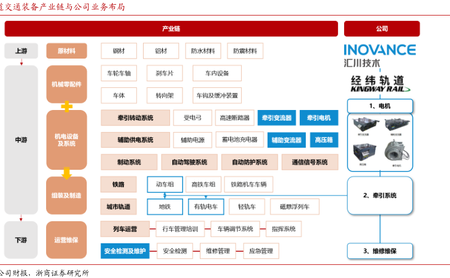Screen dimensions: 450x278
Task: Click the red 产业链 header bar
Action: pyautogui.click(x=171, y=29)
